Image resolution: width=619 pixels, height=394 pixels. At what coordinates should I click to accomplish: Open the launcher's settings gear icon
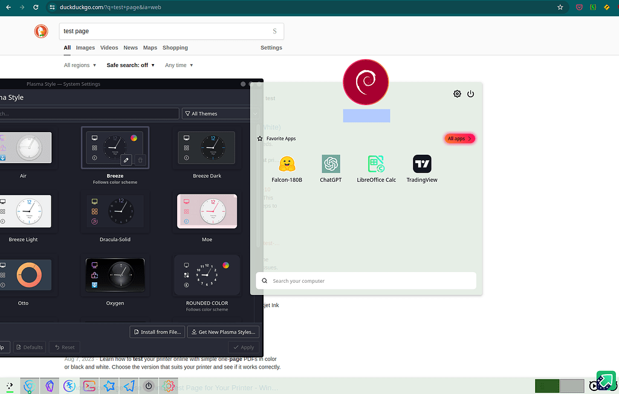[x=457, y=94]
